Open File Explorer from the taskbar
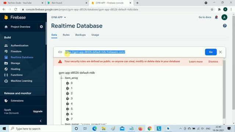The width and height of the screenshot is (235, 132). 104,129
